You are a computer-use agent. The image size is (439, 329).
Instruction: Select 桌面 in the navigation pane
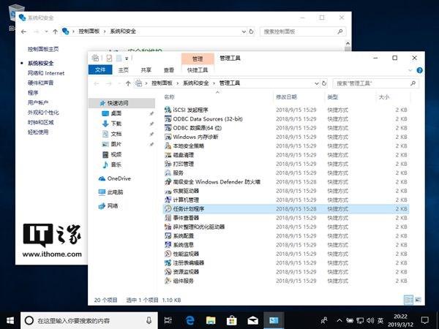point(116,113)
